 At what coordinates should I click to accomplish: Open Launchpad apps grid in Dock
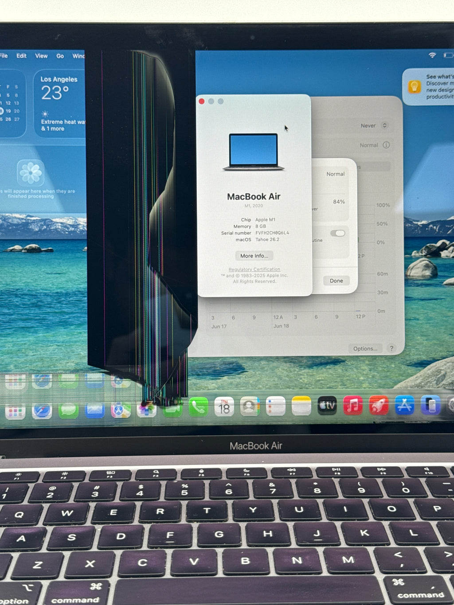[x=15, y=411]
